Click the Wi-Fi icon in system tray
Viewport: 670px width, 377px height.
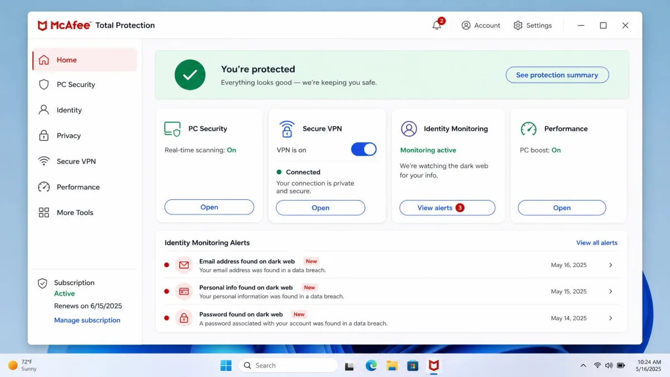[x=597, y=366]
